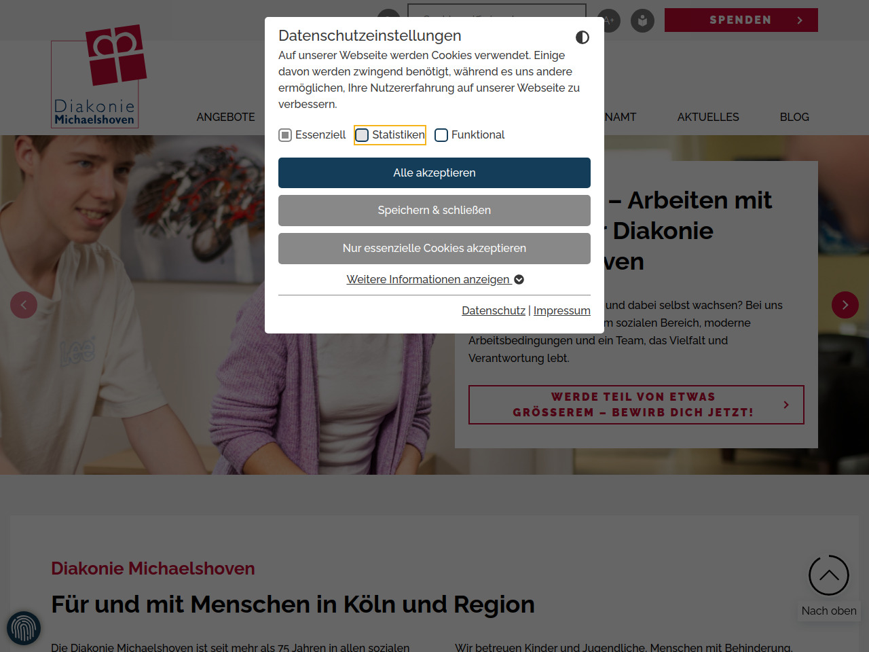This screenshot has width=869, height=652.
Task: Enable the Statistiken cookies checkbox
Action: 363,135
